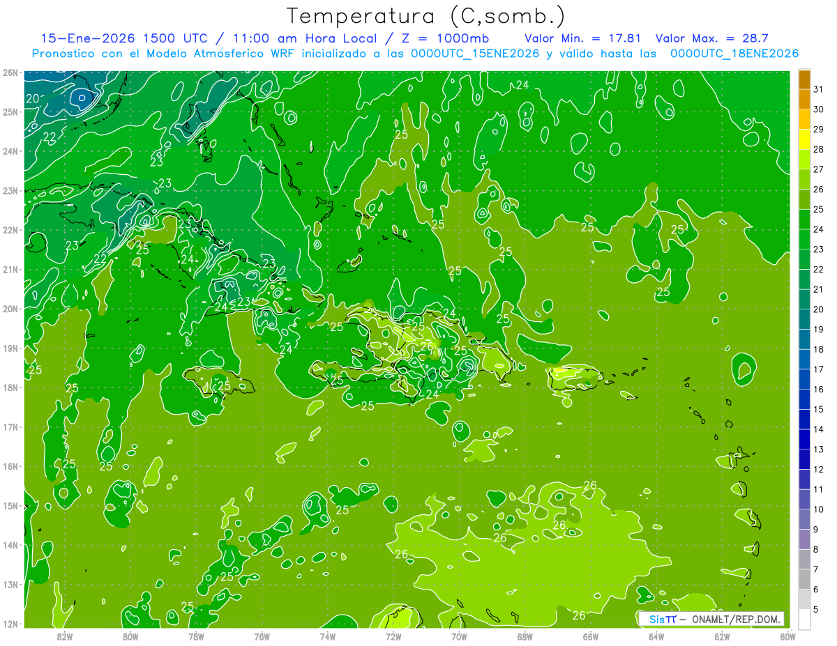Select the "74W" longitude tick label
837x646 pixels.
click(x=327, y=636)
